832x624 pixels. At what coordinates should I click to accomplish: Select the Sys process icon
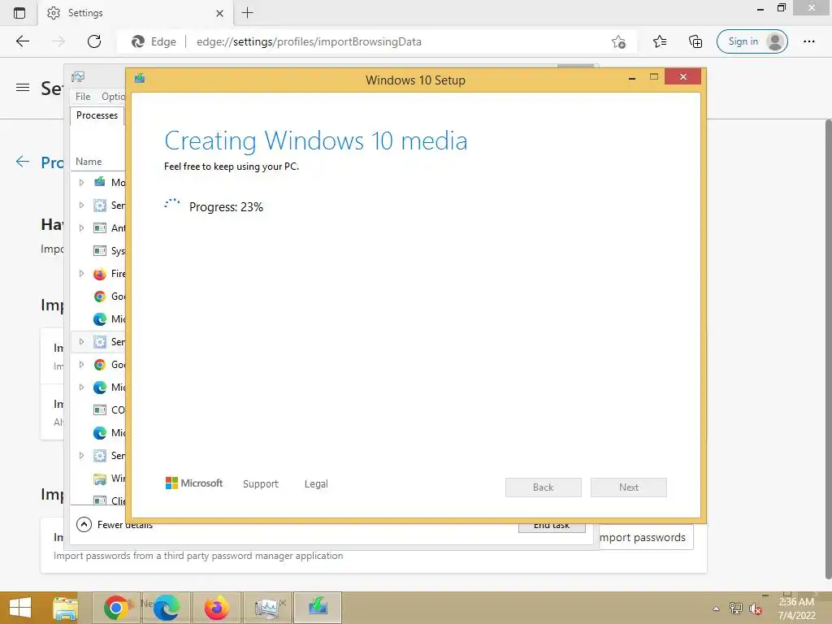[100, 251]
